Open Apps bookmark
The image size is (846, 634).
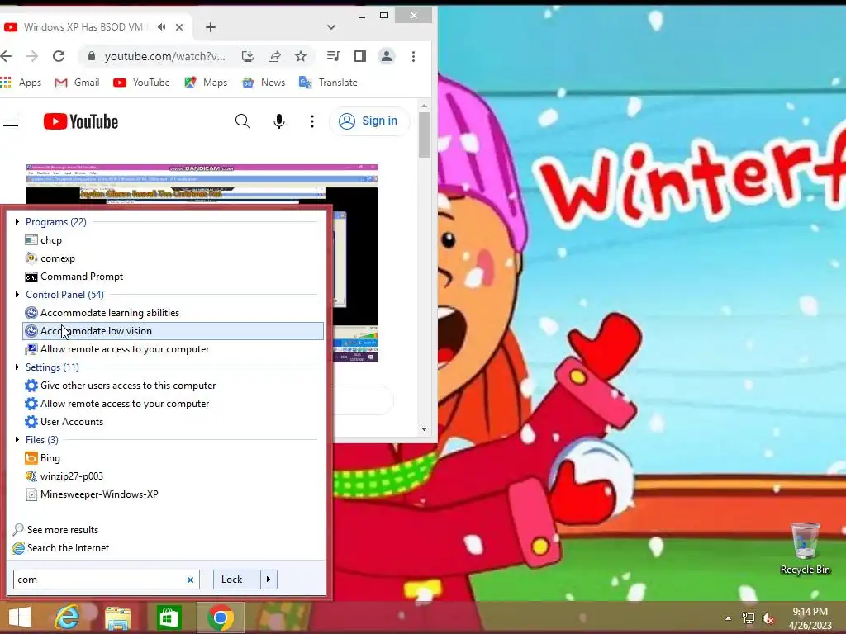click(21, 83)
